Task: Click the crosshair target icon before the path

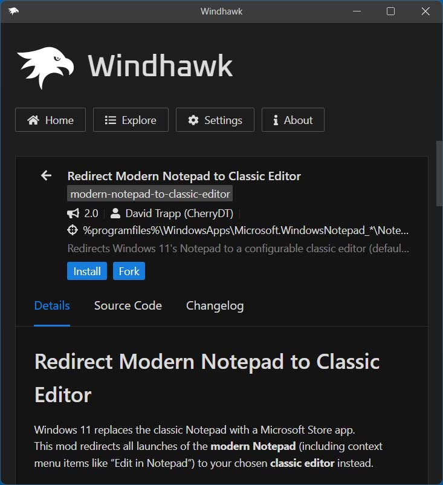Action: pyautogui.click(x=73, y=230)
